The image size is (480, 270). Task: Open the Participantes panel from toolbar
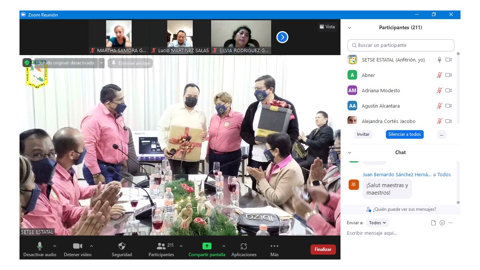161,246
